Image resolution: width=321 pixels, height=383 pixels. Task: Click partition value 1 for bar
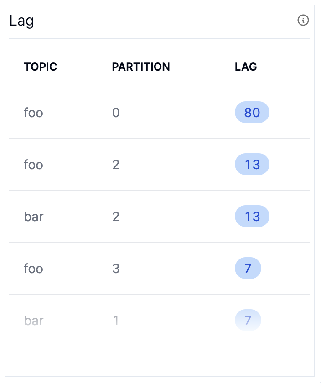(116, 321)
